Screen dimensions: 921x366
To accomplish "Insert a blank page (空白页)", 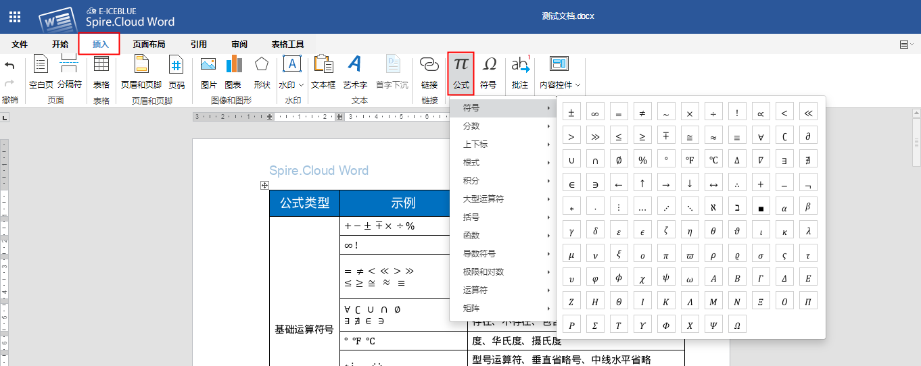I will point(41,73).
